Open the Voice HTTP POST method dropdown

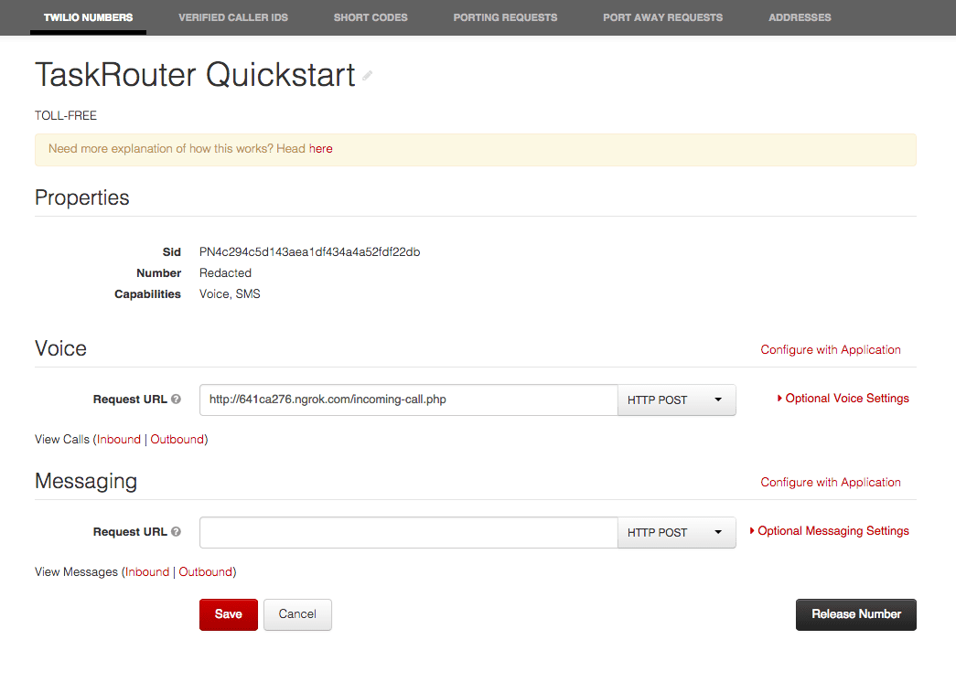click(x=676, y=400)
